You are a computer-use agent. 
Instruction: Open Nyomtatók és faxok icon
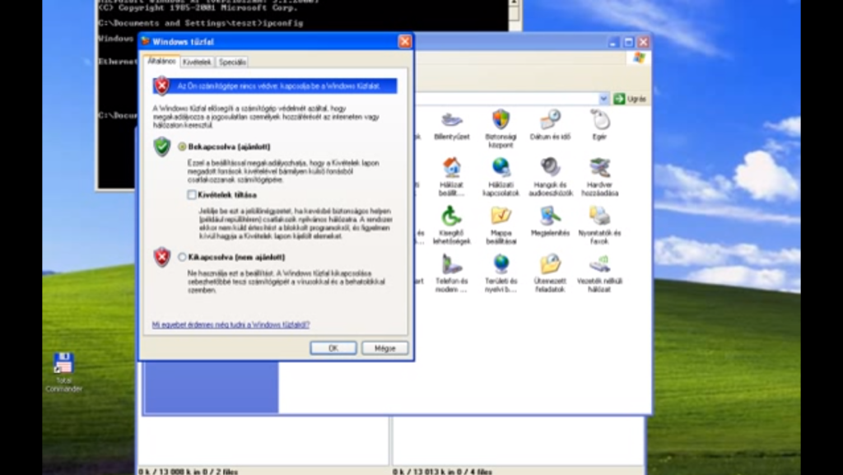point(599,216)
